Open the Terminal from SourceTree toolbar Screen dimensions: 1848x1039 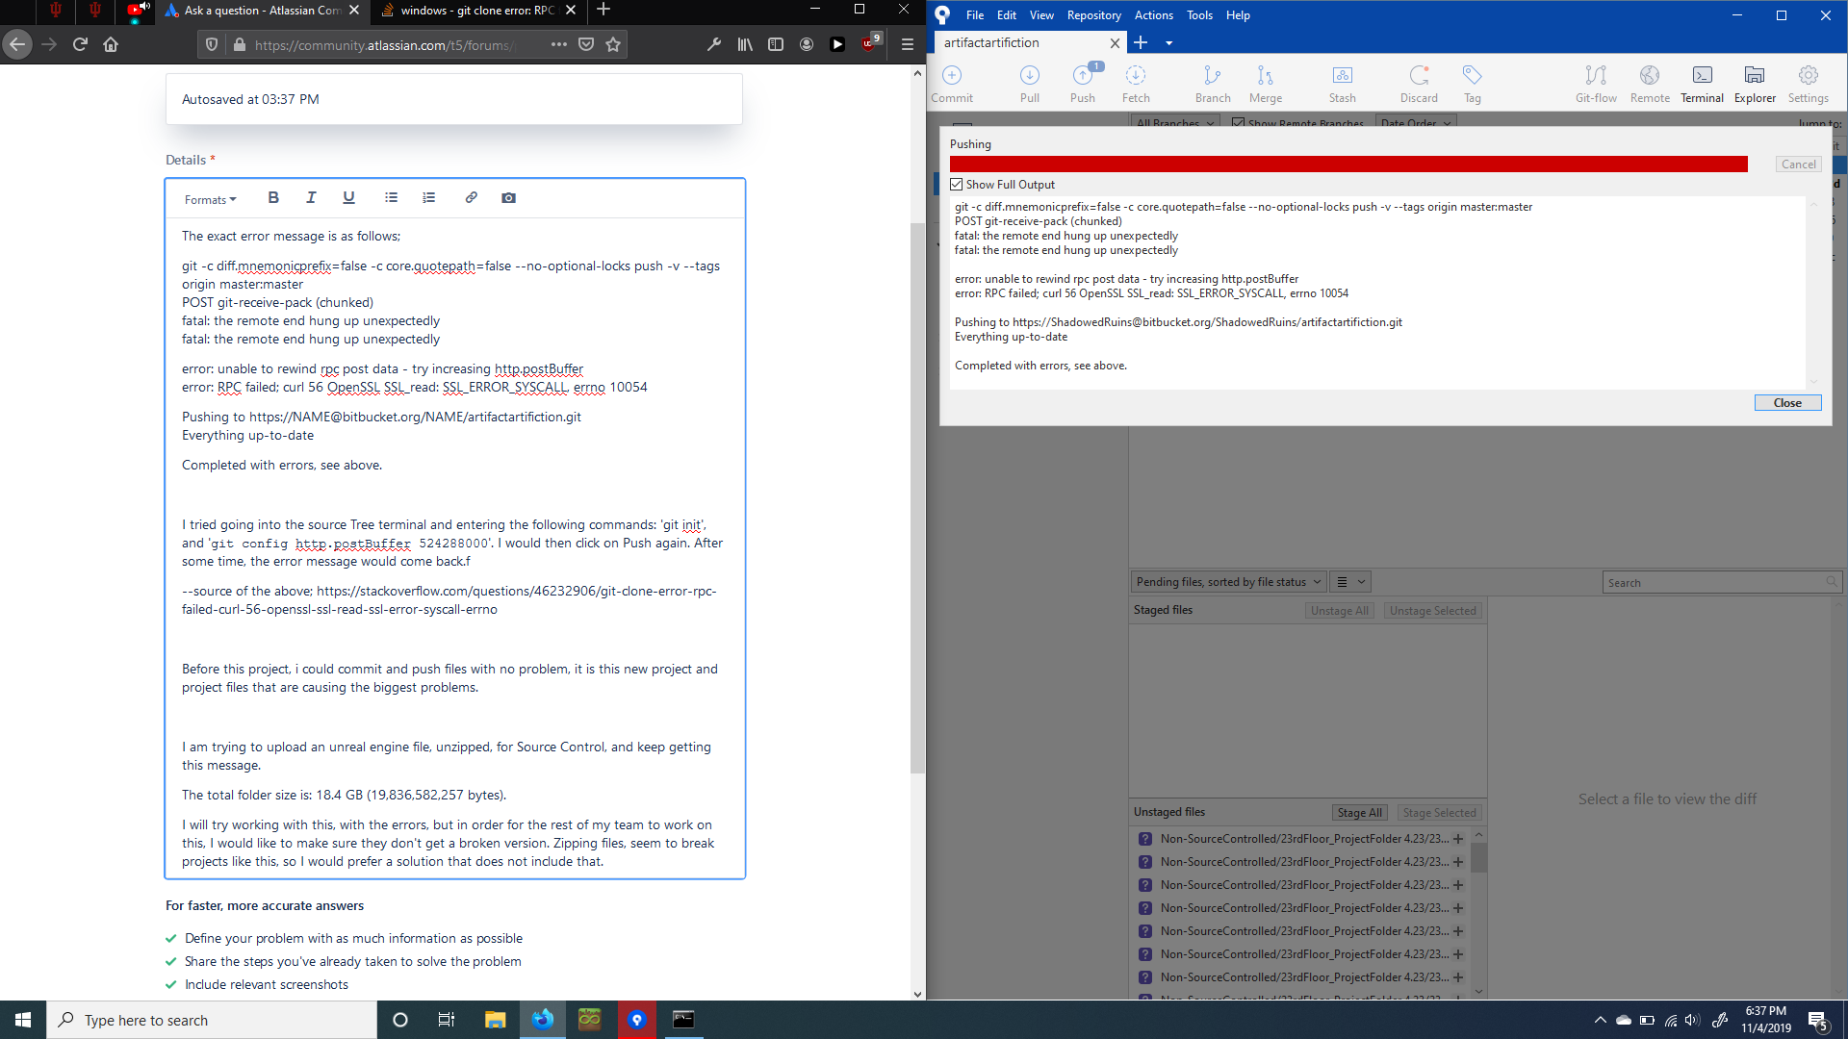[x=1702, y=83]
